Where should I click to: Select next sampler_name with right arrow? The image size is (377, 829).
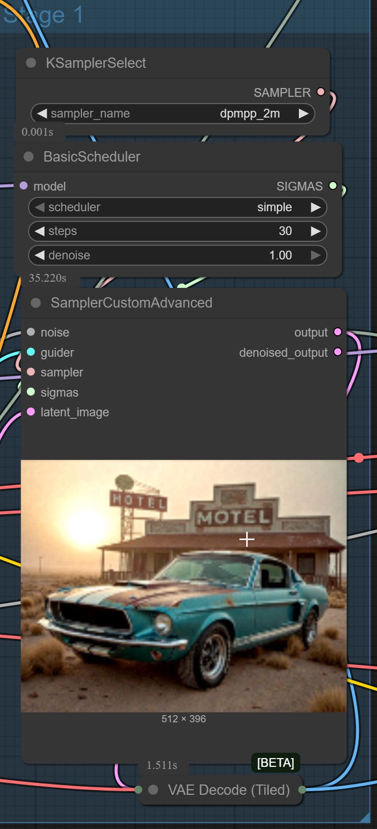tap(304, 113)
